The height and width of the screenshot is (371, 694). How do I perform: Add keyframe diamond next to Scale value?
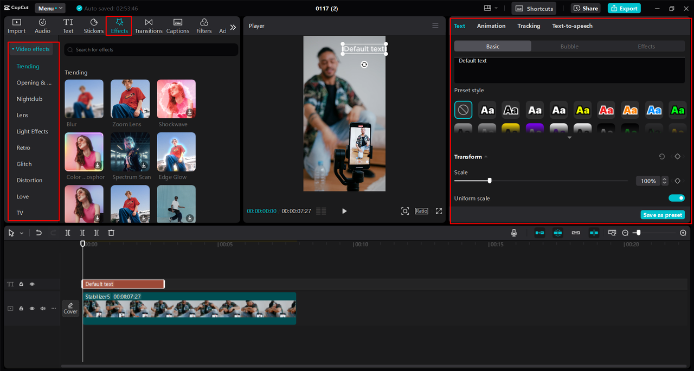pyautogui.click(x=678, y=181)
